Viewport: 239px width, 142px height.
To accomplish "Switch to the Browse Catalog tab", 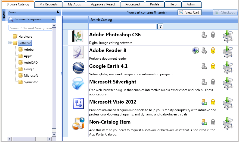I will click(x=18, y=4).
